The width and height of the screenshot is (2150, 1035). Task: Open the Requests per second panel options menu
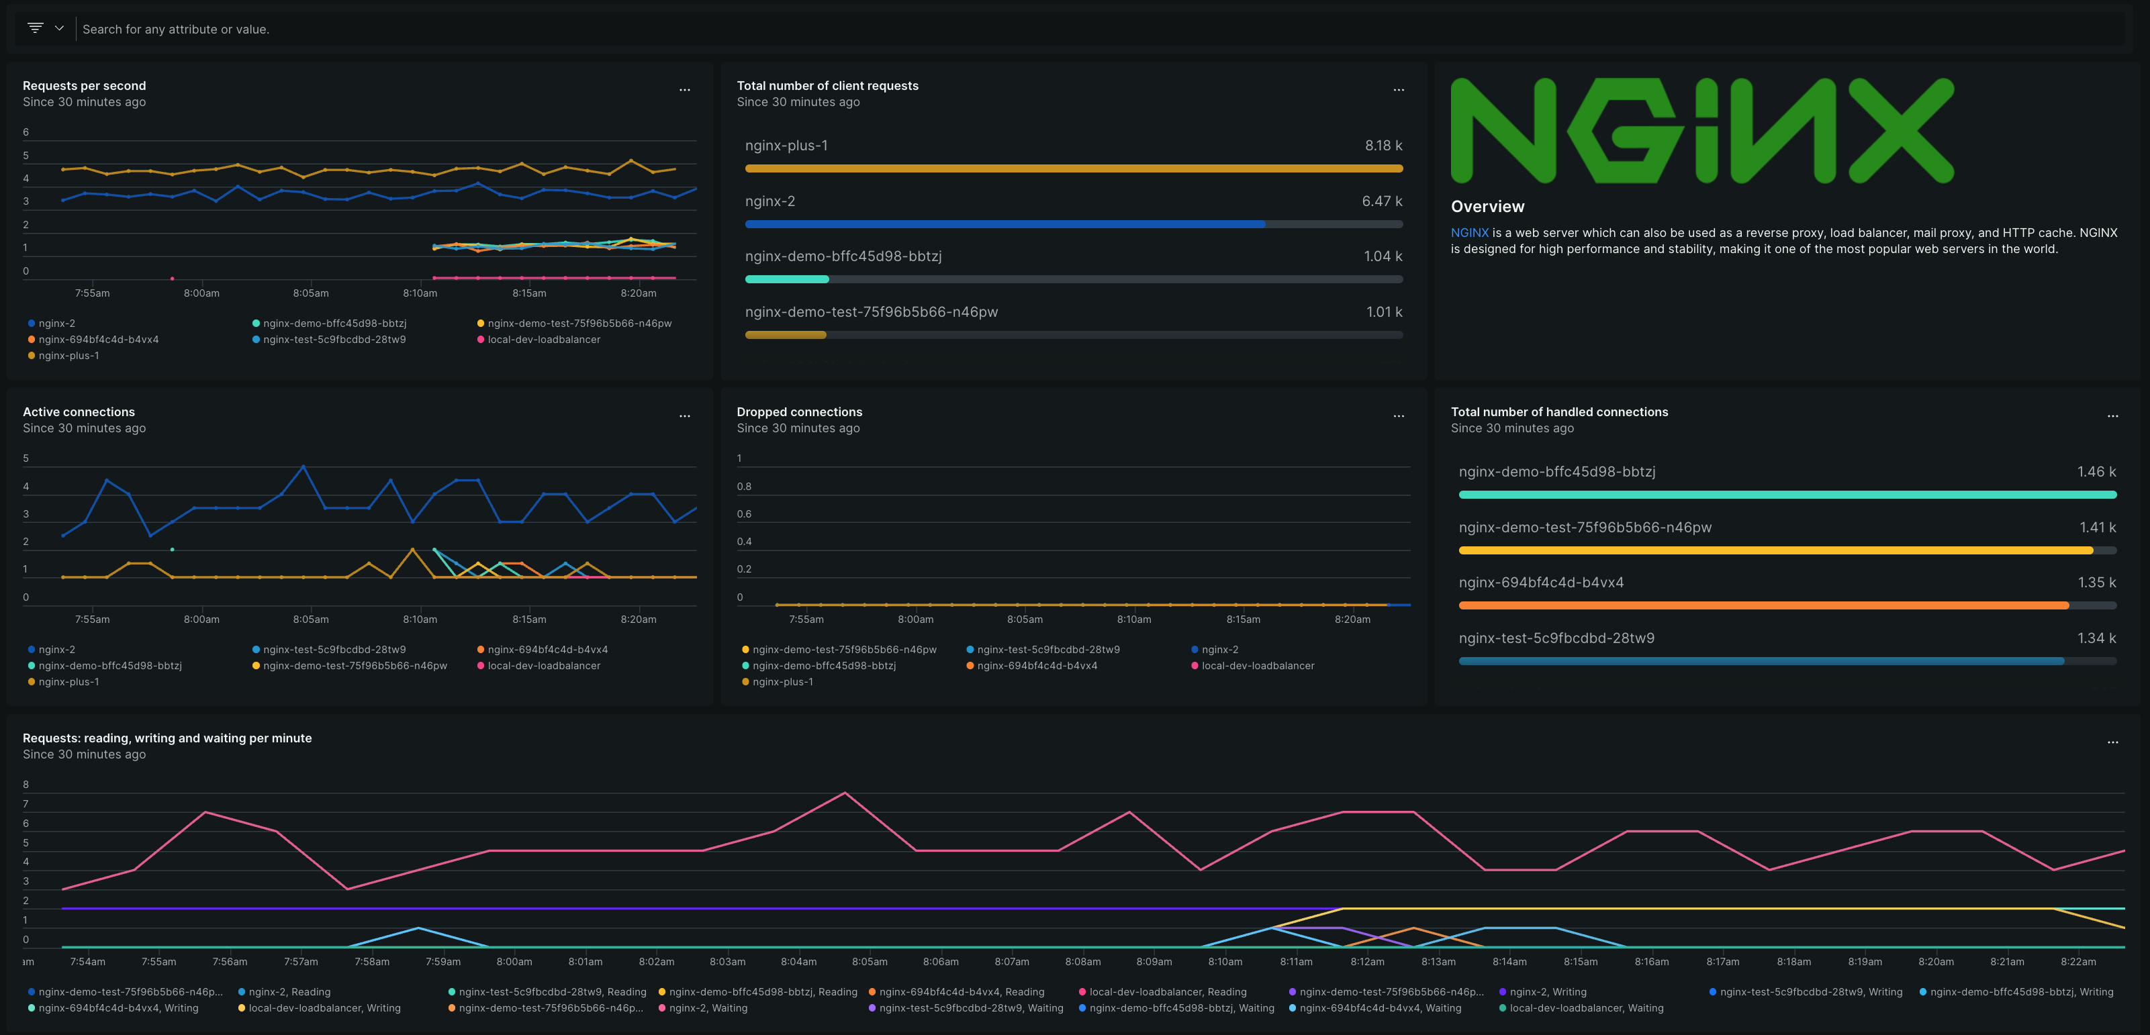pos(684,89)
